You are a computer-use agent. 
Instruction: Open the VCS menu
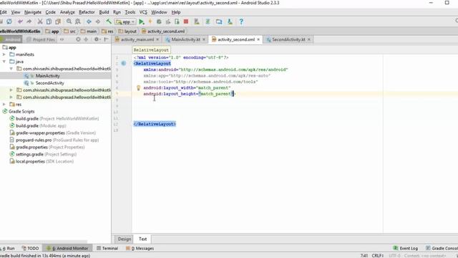143,12
